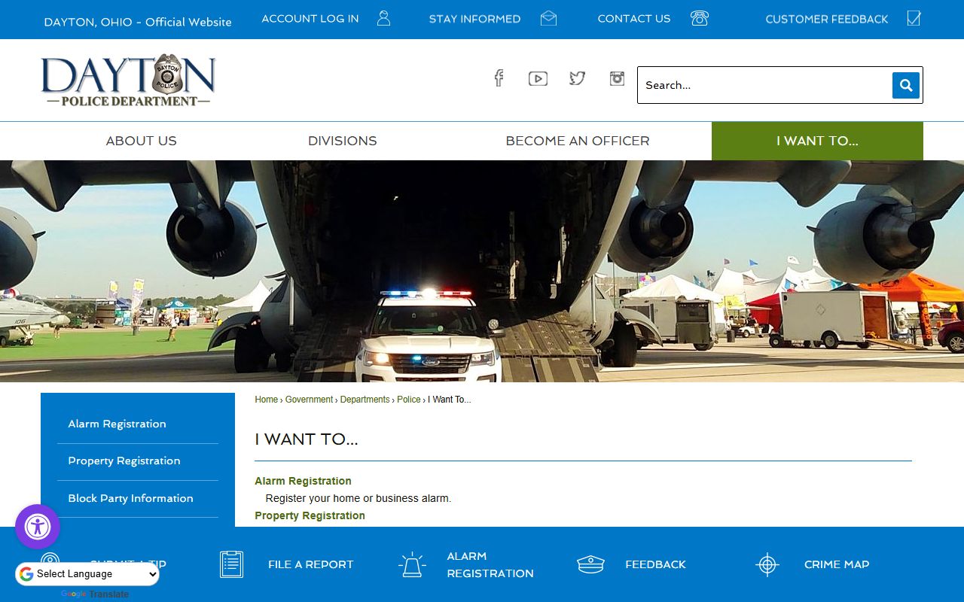Click the Alarm Registration siren icon

click(411, 564)
